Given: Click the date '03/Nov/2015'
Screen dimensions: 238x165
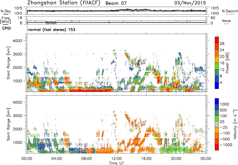Looking at the screenshot, I should coord(190,3).
